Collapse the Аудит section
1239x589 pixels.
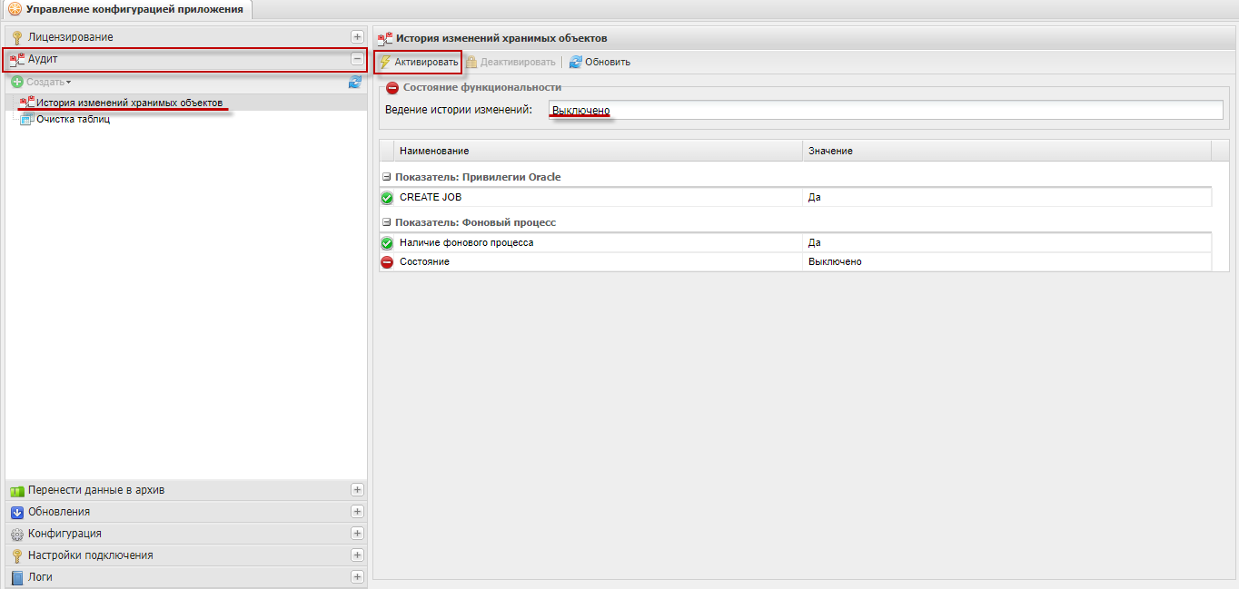click(x=357, y=59)
